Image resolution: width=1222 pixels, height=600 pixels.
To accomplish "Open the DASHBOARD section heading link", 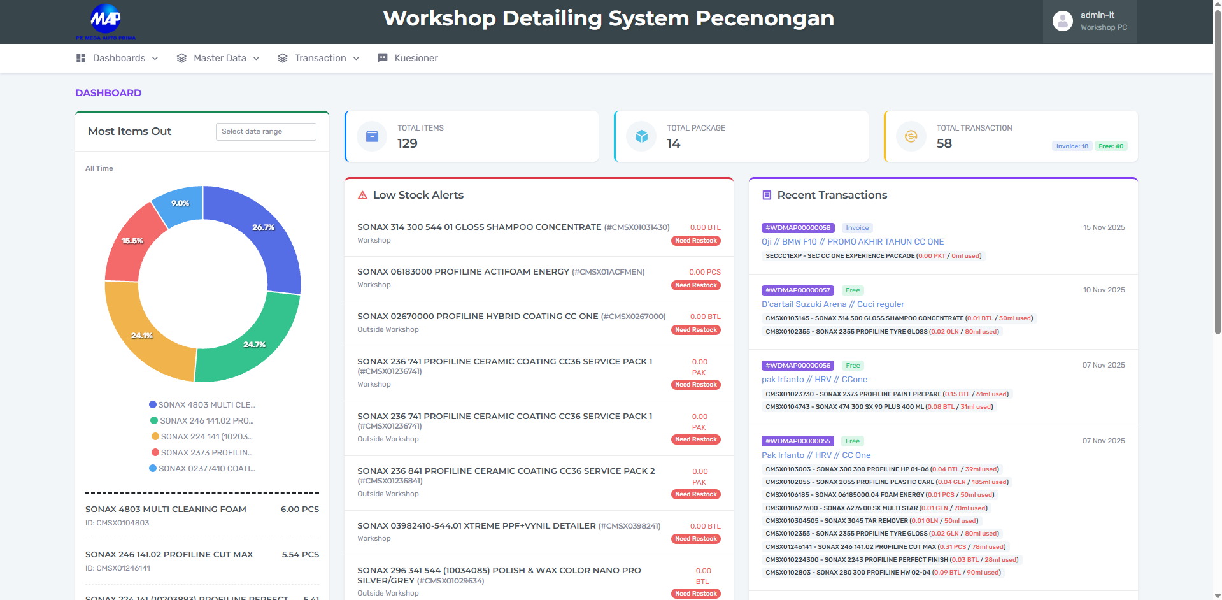I will coord(108,92).
